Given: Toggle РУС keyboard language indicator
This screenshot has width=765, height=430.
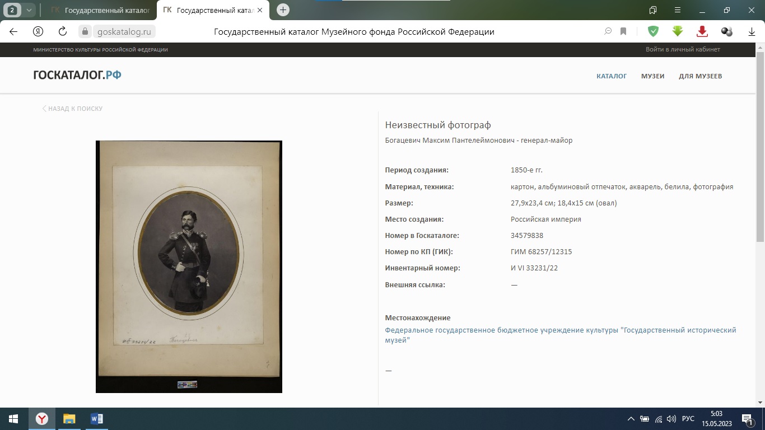Looking at the screenshot, I should point(688,419).
